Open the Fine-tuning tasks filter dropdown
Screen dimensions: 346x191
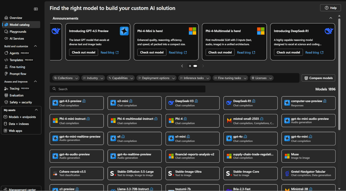[230, 78]
